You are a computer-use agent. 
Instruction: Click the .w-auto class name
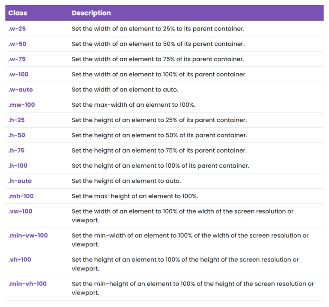point(20,90)
